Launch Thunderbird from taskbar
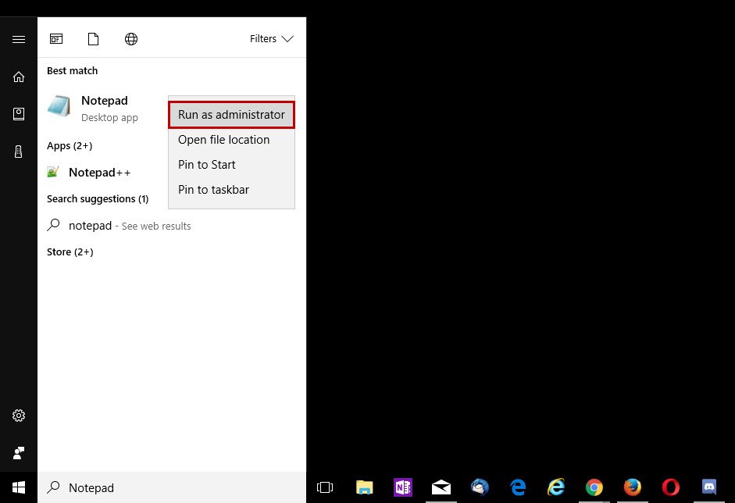 coord(480,487)
